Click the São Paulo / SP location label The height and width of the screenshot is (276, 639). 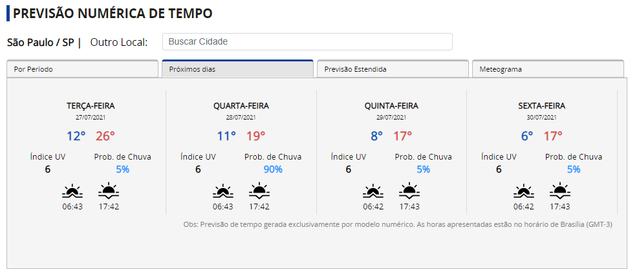click(40, 42)
